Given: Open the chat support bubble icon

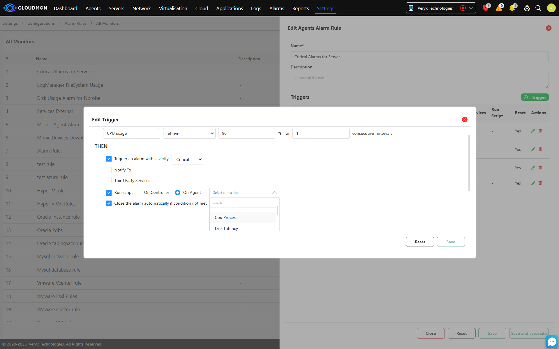Looking at the screenshot, I should (552, 341).
